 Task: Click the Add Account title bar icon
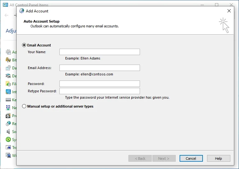(x=21, y=11)
